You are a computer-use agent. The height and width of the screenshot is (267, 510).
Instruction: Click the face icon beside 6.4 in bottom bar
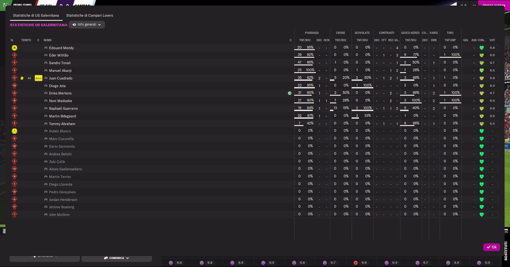pyautogui.click(x=386, y=263)
